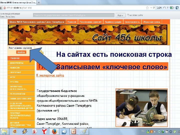Open ДЕТСКОЕ ОБЪЕДИНЕНИЕ sidebar item
The height and width of the screenshot is (135, 180).
21,124
